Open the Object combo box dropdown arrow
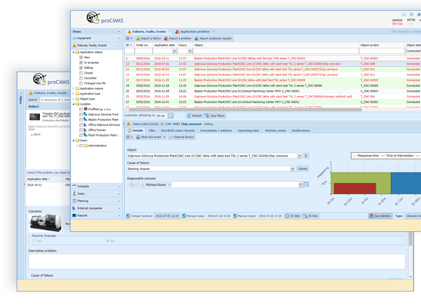 pos(300,156)
